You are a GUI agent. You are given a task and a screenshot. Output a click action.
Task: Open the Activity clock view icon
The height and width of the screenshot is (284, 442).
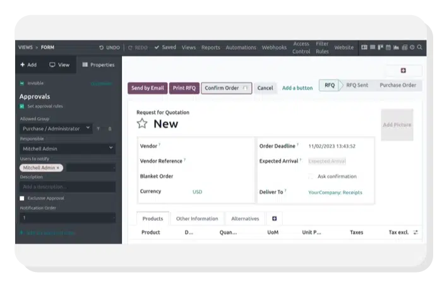[412, 47]
